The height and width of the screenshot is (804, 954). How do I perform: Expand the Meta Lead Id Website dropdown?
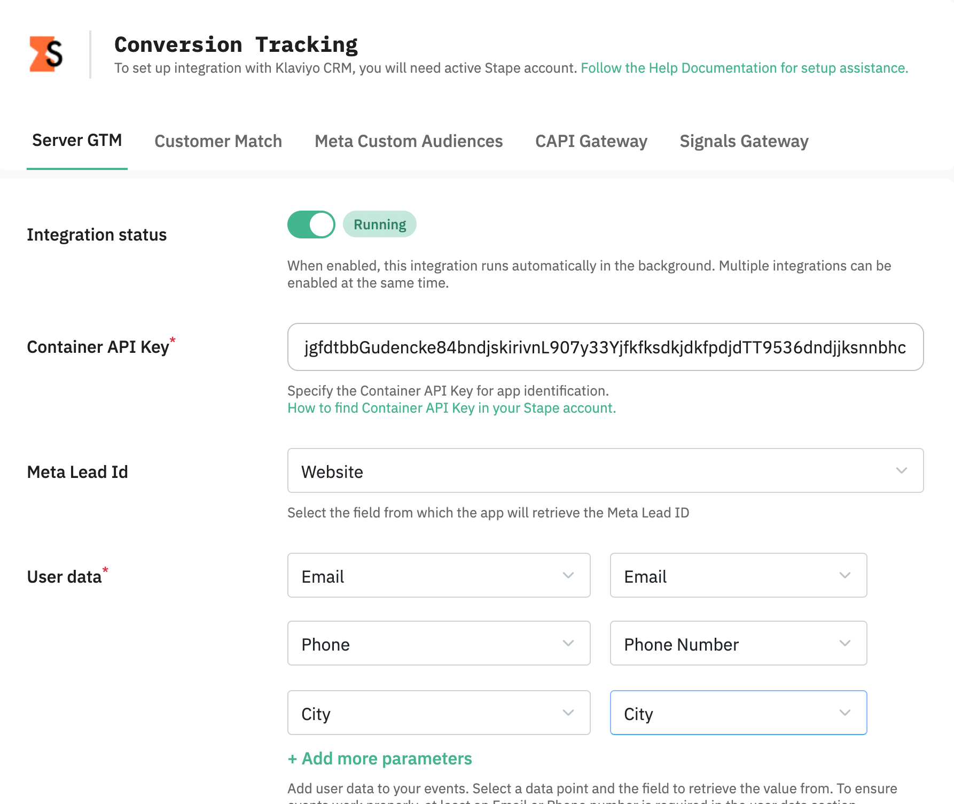click(606, 470)
